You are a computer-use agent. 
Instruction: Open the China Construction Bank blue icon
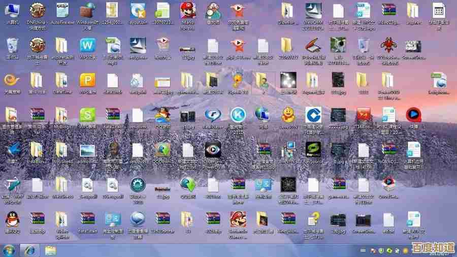pyautogui.click(x=313, y=115)
